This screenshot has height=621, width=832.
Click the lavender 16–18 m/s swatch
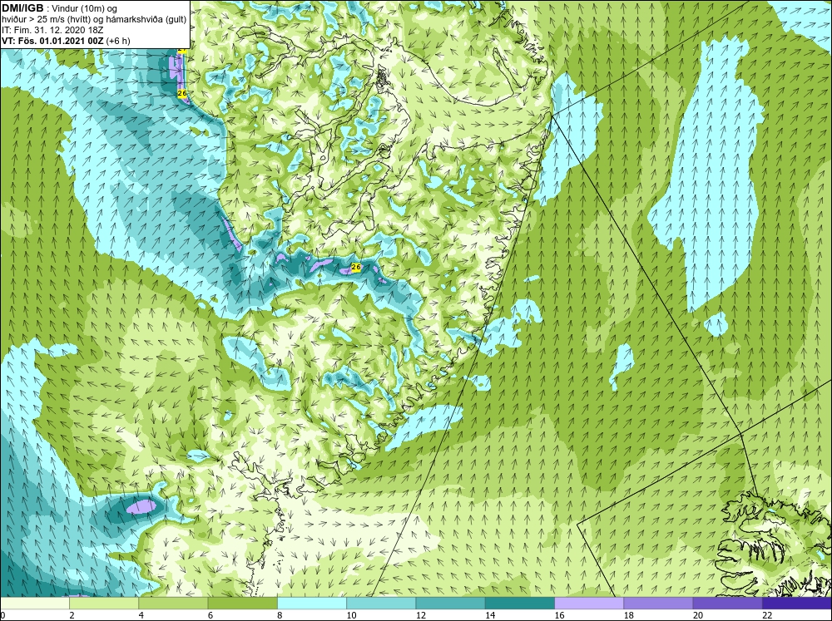(589, 603)
